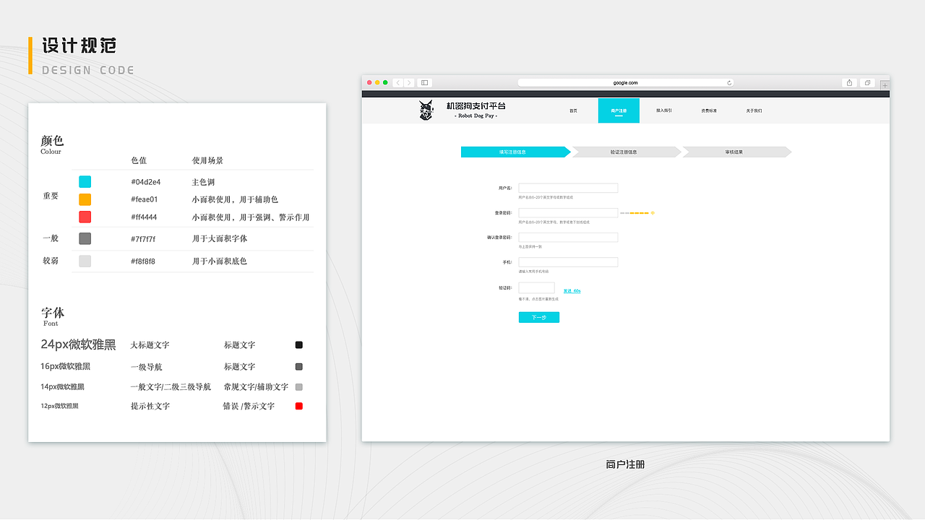This screenshot has width=925, height=520.
Task: Open the Safari show tabs button
Action: [868, 83]
